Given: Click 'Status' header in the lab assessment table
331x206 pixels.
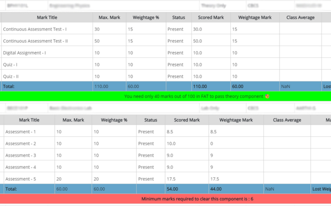Looking at the screenshot, I should click(x=151, y=120).
